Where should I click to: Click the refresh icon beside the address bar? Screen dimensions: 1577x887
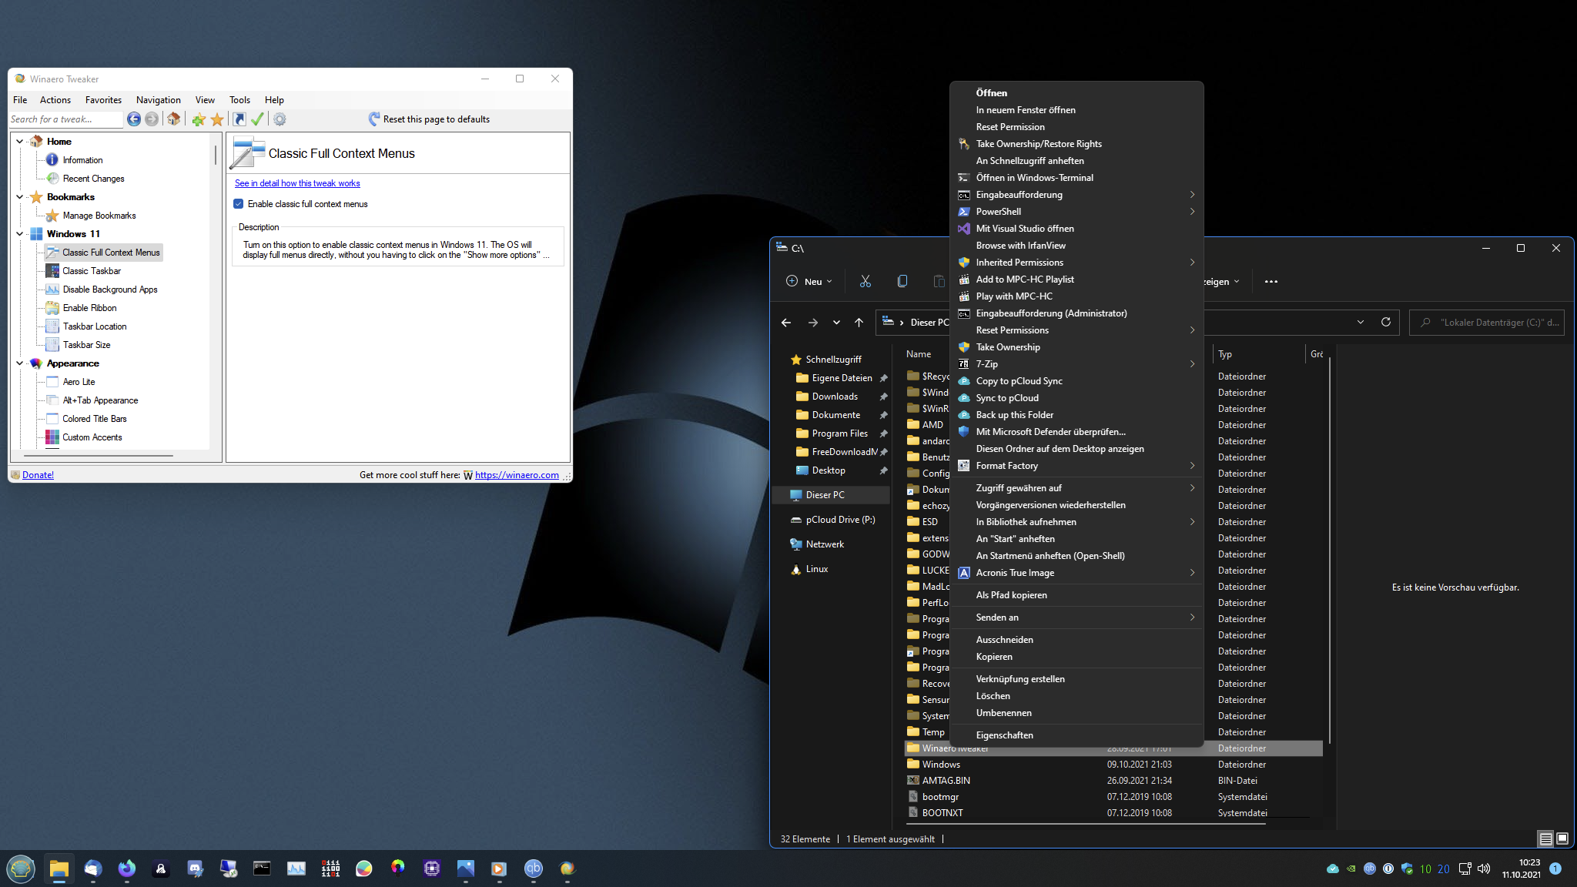(x=1386, y=323)
